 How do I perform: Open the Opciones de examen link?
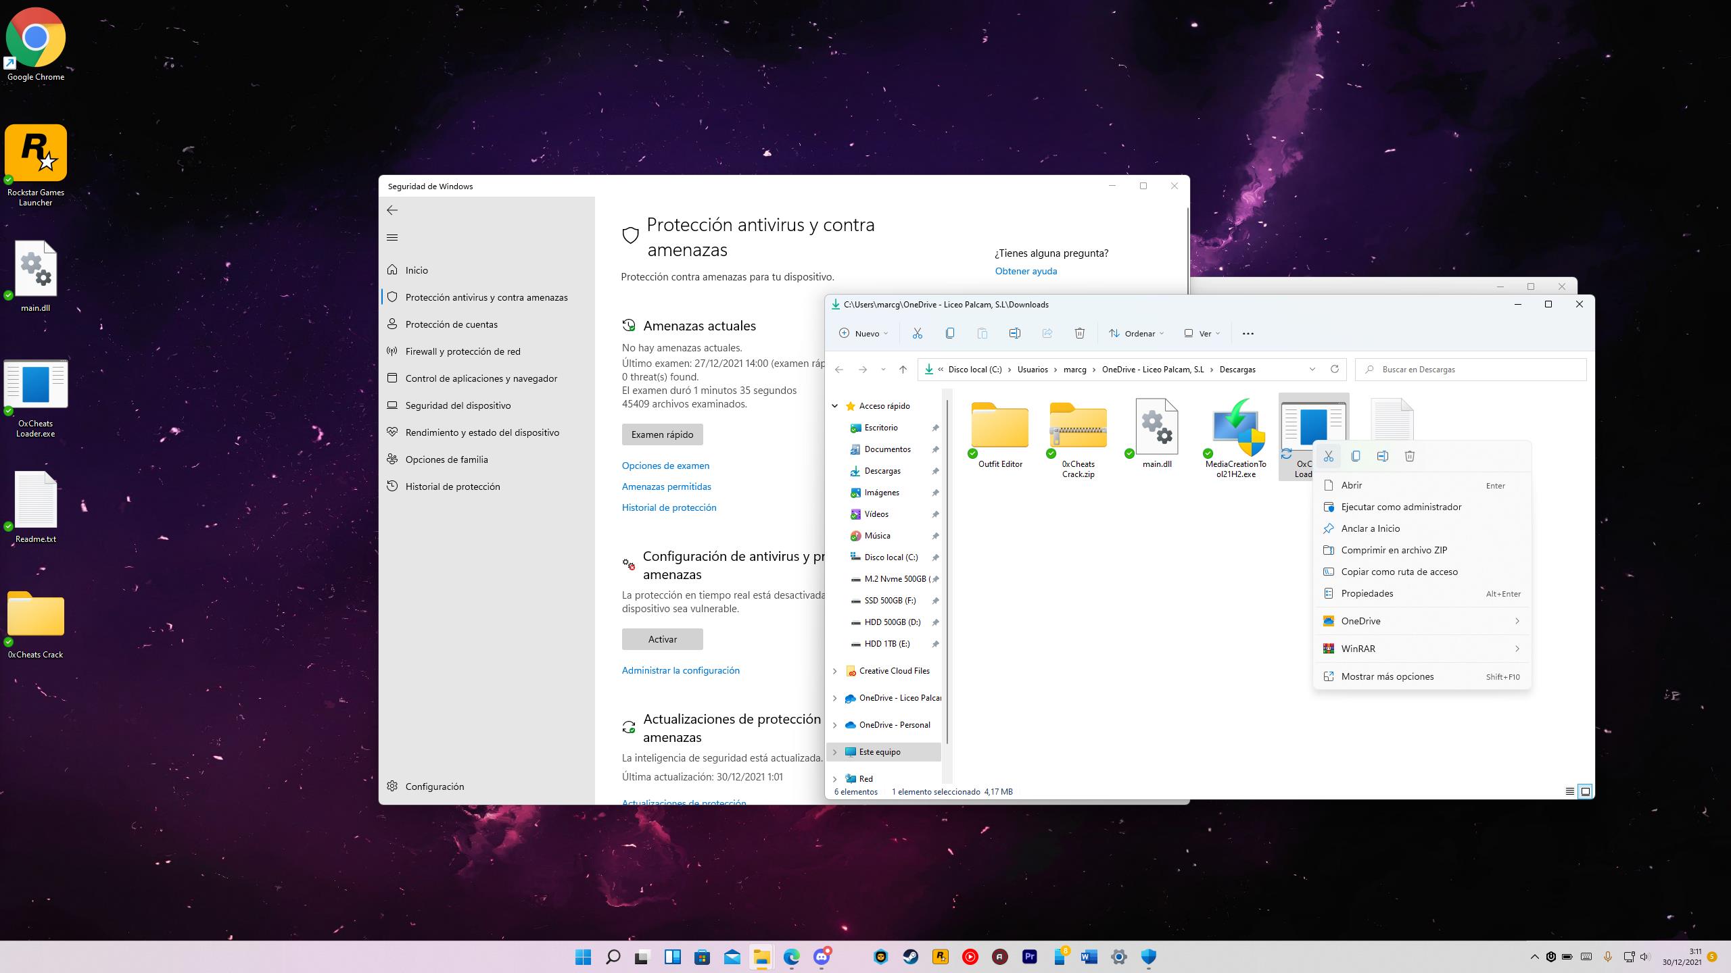pos(665,466)
